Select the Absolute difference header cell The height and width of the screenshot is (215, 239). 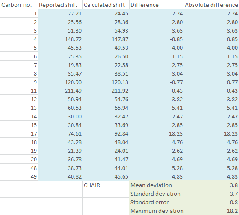tap(211, 5)
